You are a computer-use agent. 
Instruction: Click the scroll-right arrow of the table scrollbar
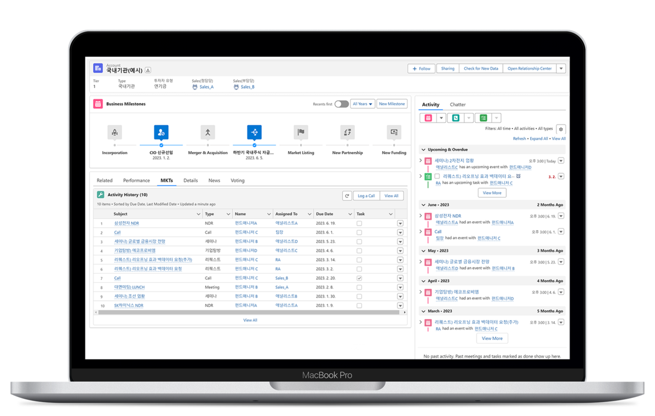tap(404, 312)
